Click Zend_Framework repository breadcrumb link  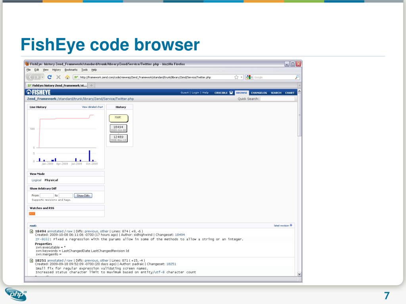pyautogui.click(x=42, y=99)
